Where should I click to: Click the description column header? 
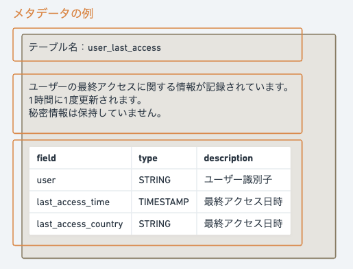coord(243,158)
